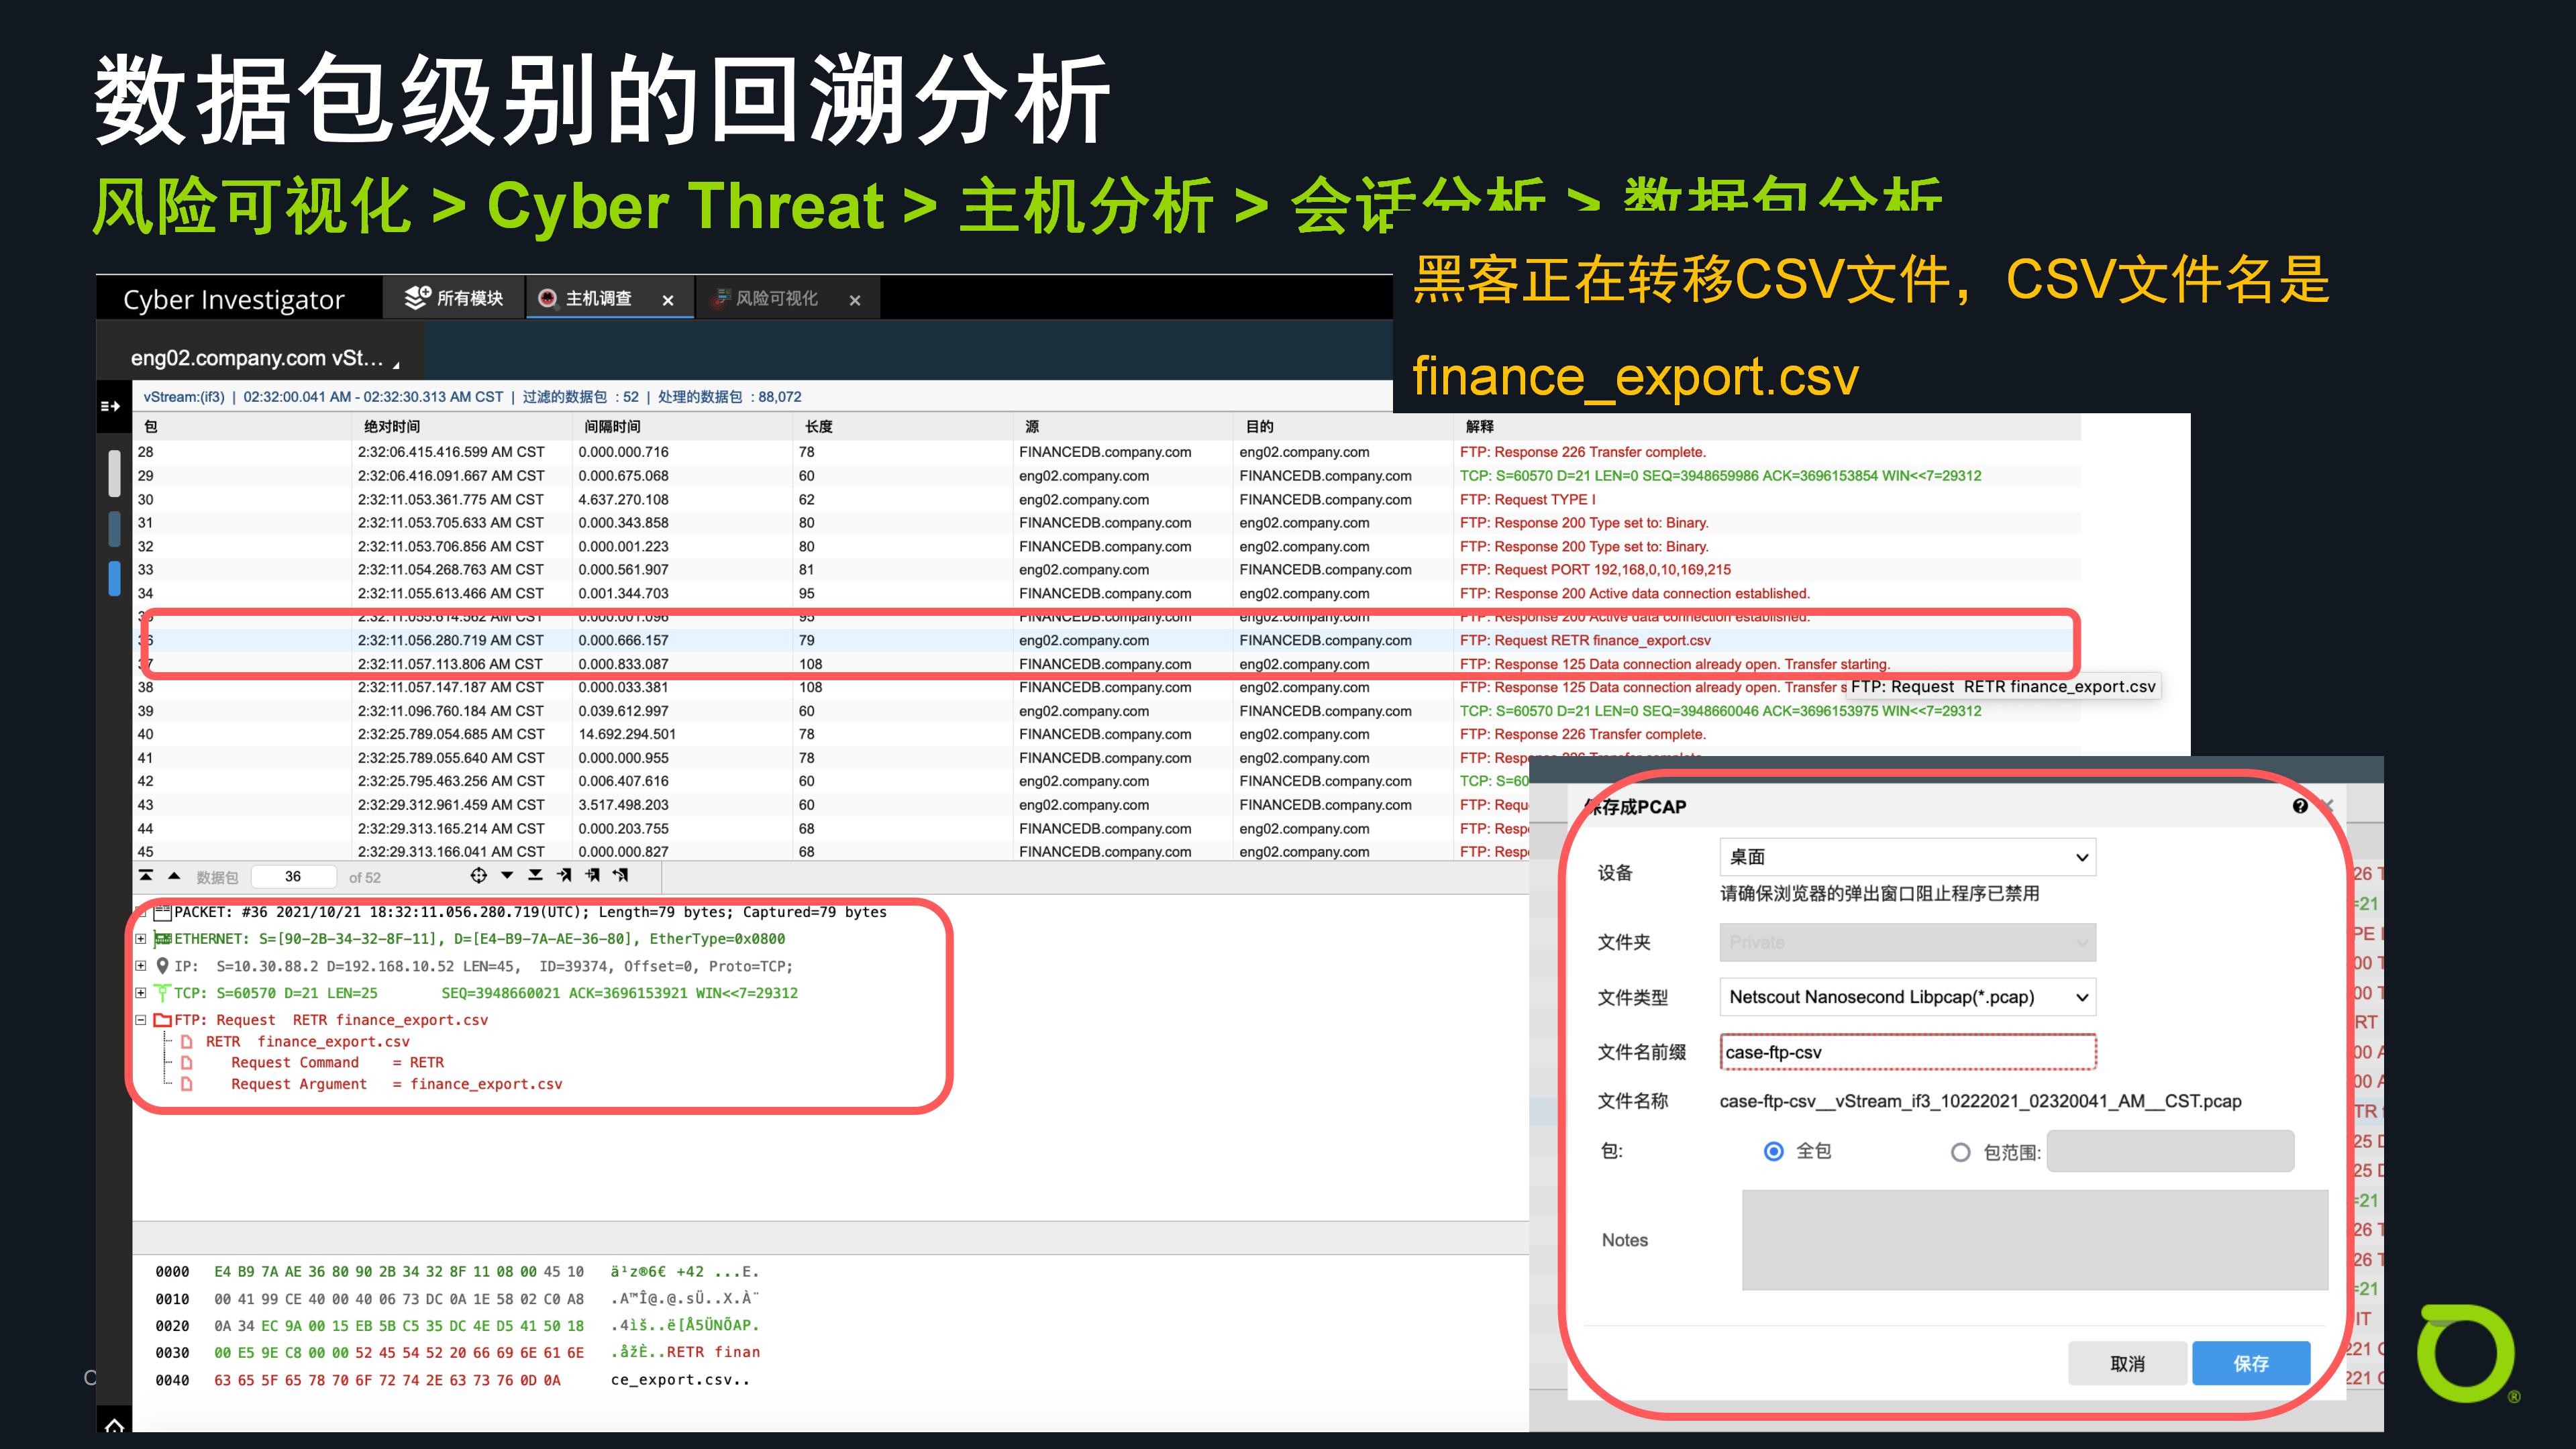Click the 源 column header
The height and width of the screenshot is (1449, 2576).
pos(1122,427)
